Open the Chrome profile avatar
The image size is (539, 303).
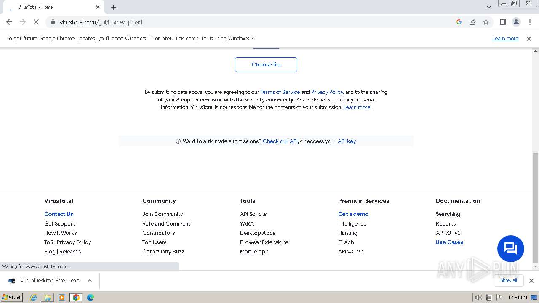[x=516, y=22]
